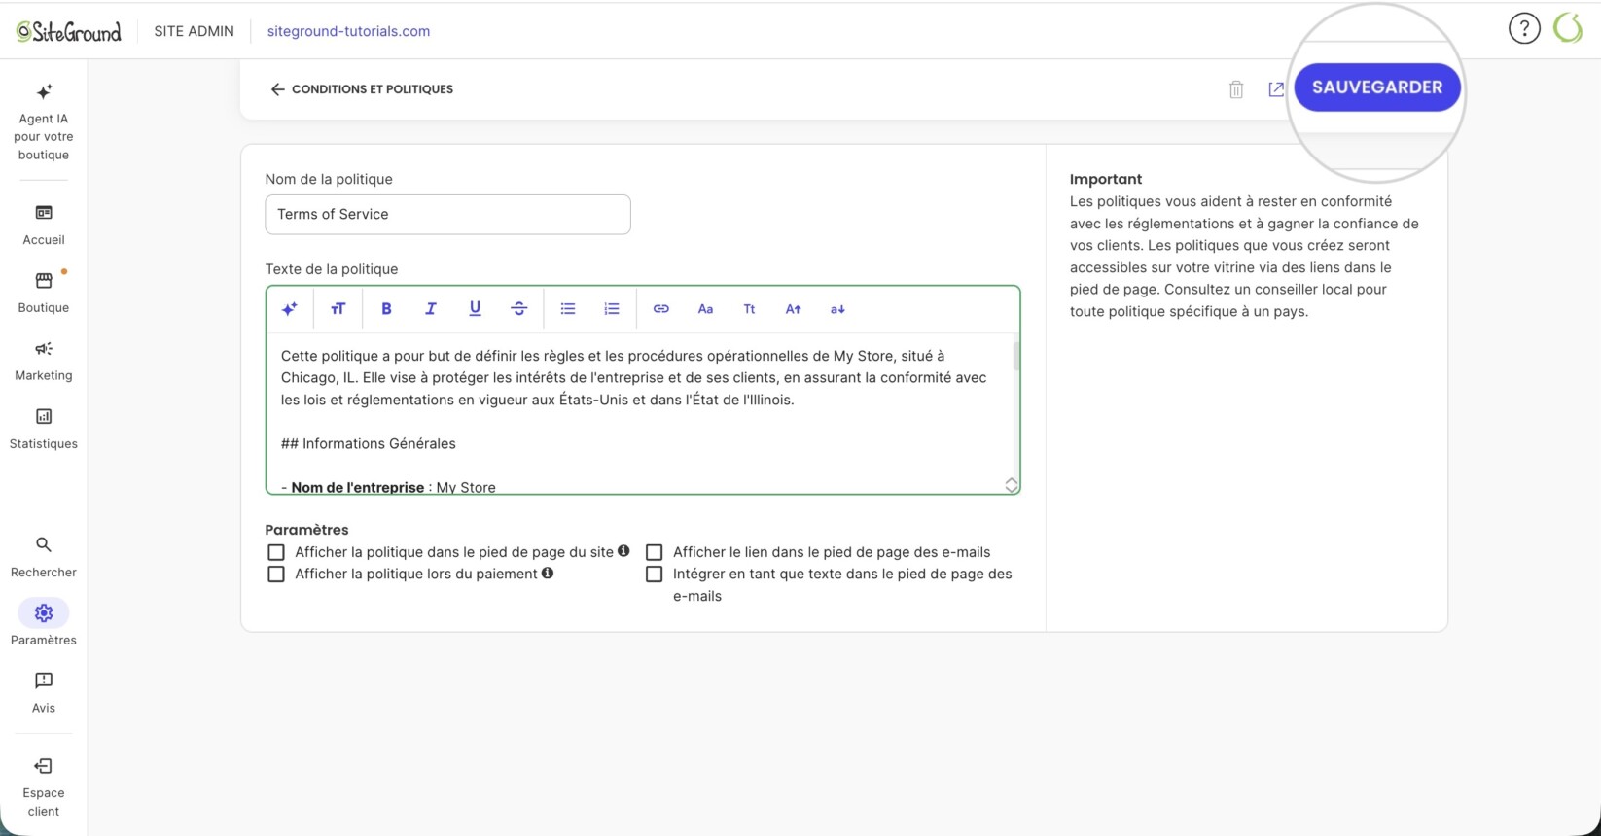Click info icon beside payment policy option
The width and height of the screenshot is (1601, 836).
point(548,574)
